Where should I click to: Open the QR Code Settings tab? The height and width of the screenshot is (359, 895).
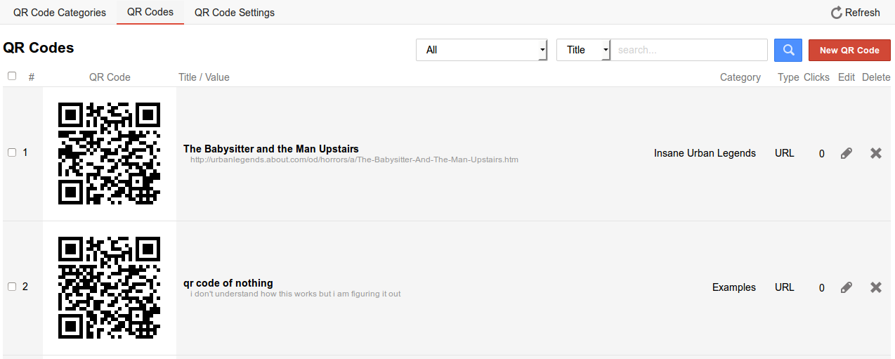[235, 13]
